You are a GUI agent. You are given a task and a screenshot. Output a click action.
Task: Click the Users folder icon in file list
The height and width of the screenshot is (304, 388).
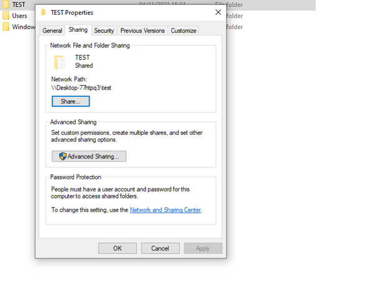coord(6,16)
